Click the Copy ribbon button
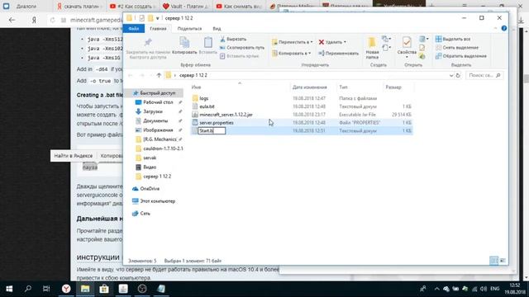Image resolution: width=529 pixels, height=297 pixels. point(184,45)
